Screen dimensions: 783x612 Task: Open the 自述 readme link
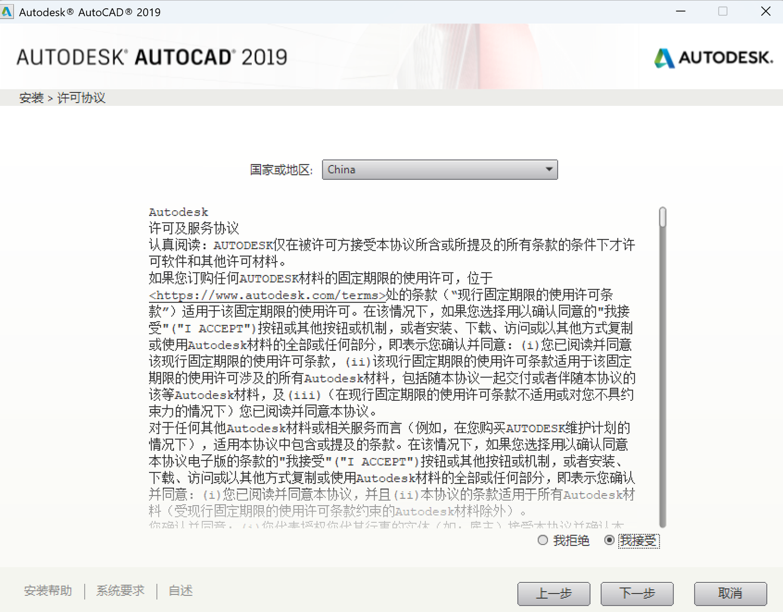pos(179,591)
